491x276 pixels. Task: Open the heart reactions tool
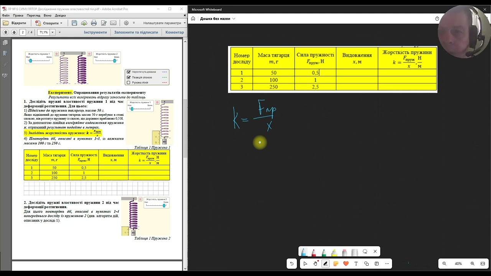click(x=346, y=264)
